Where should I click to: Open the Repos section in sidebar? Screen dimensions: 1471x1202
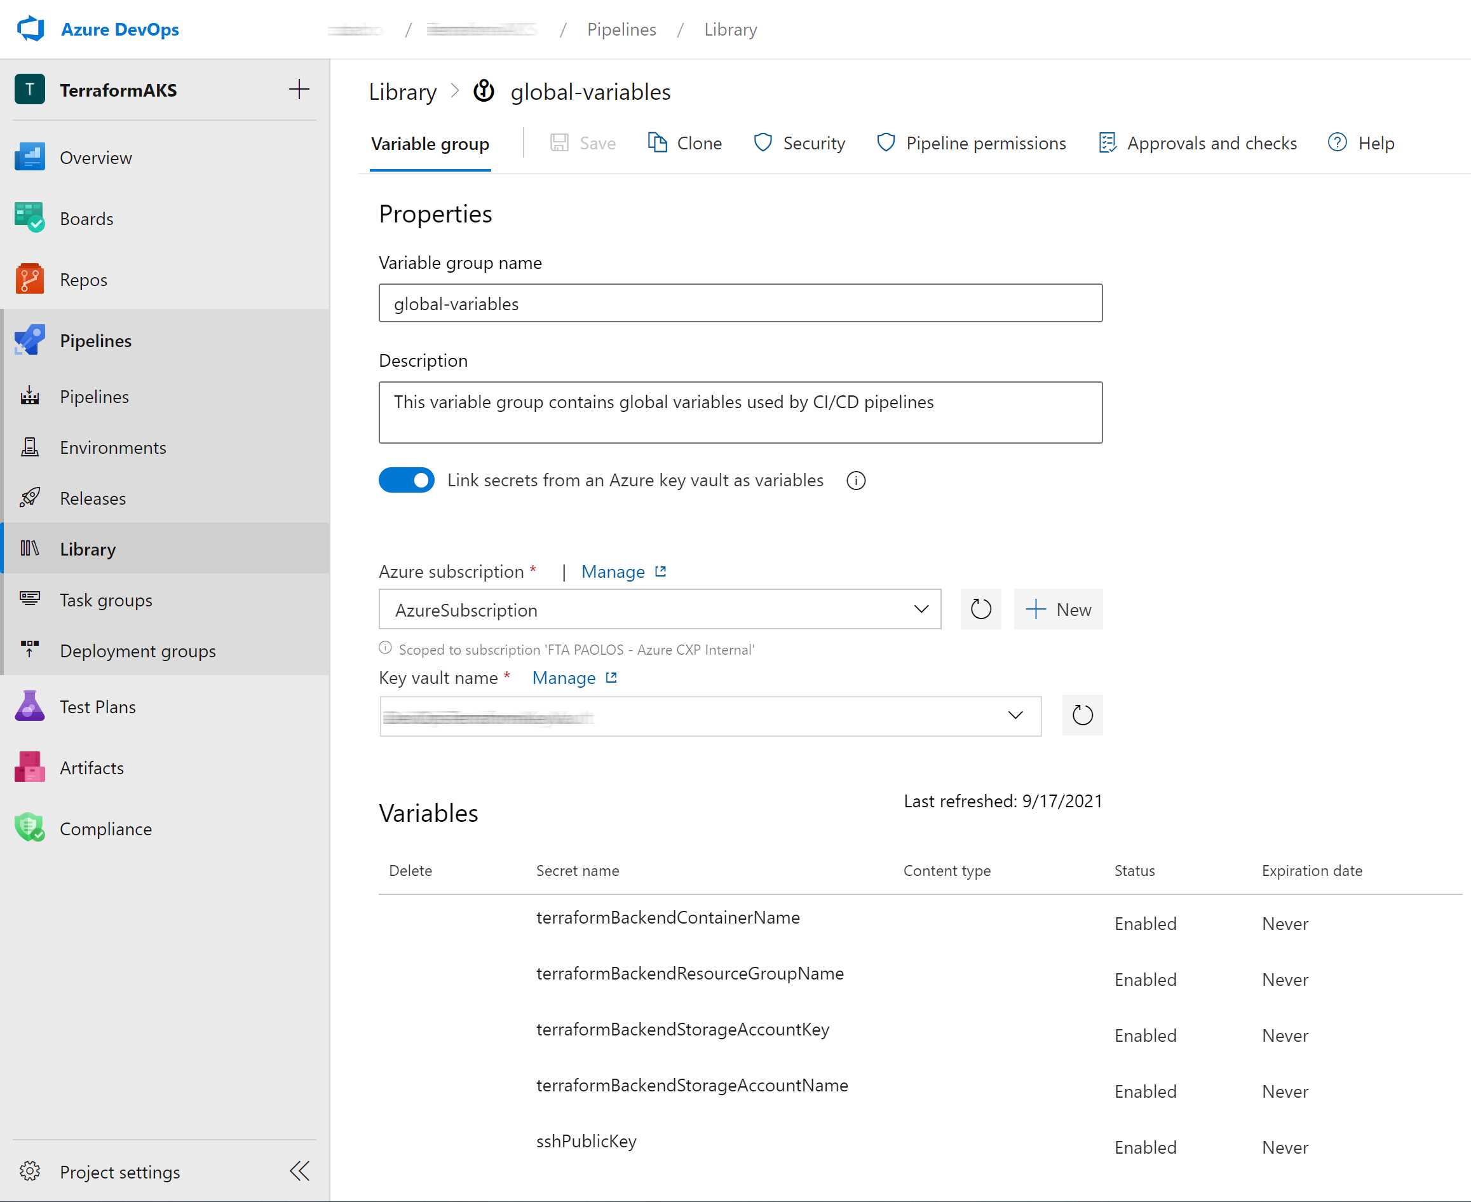coord(83,280)
